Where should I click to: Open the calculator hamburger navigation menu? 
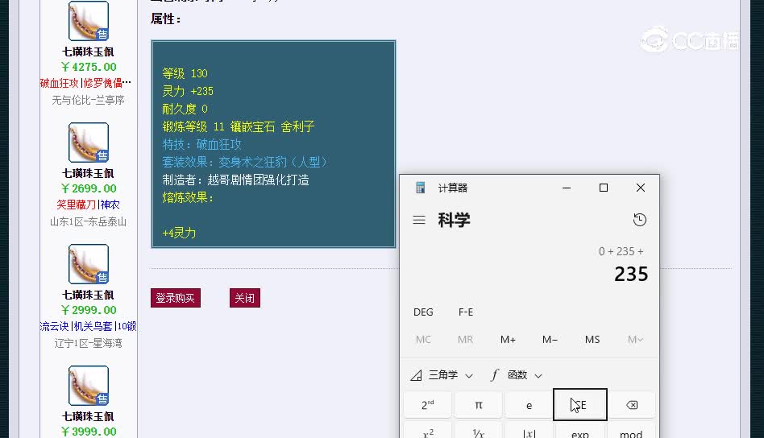419,220
